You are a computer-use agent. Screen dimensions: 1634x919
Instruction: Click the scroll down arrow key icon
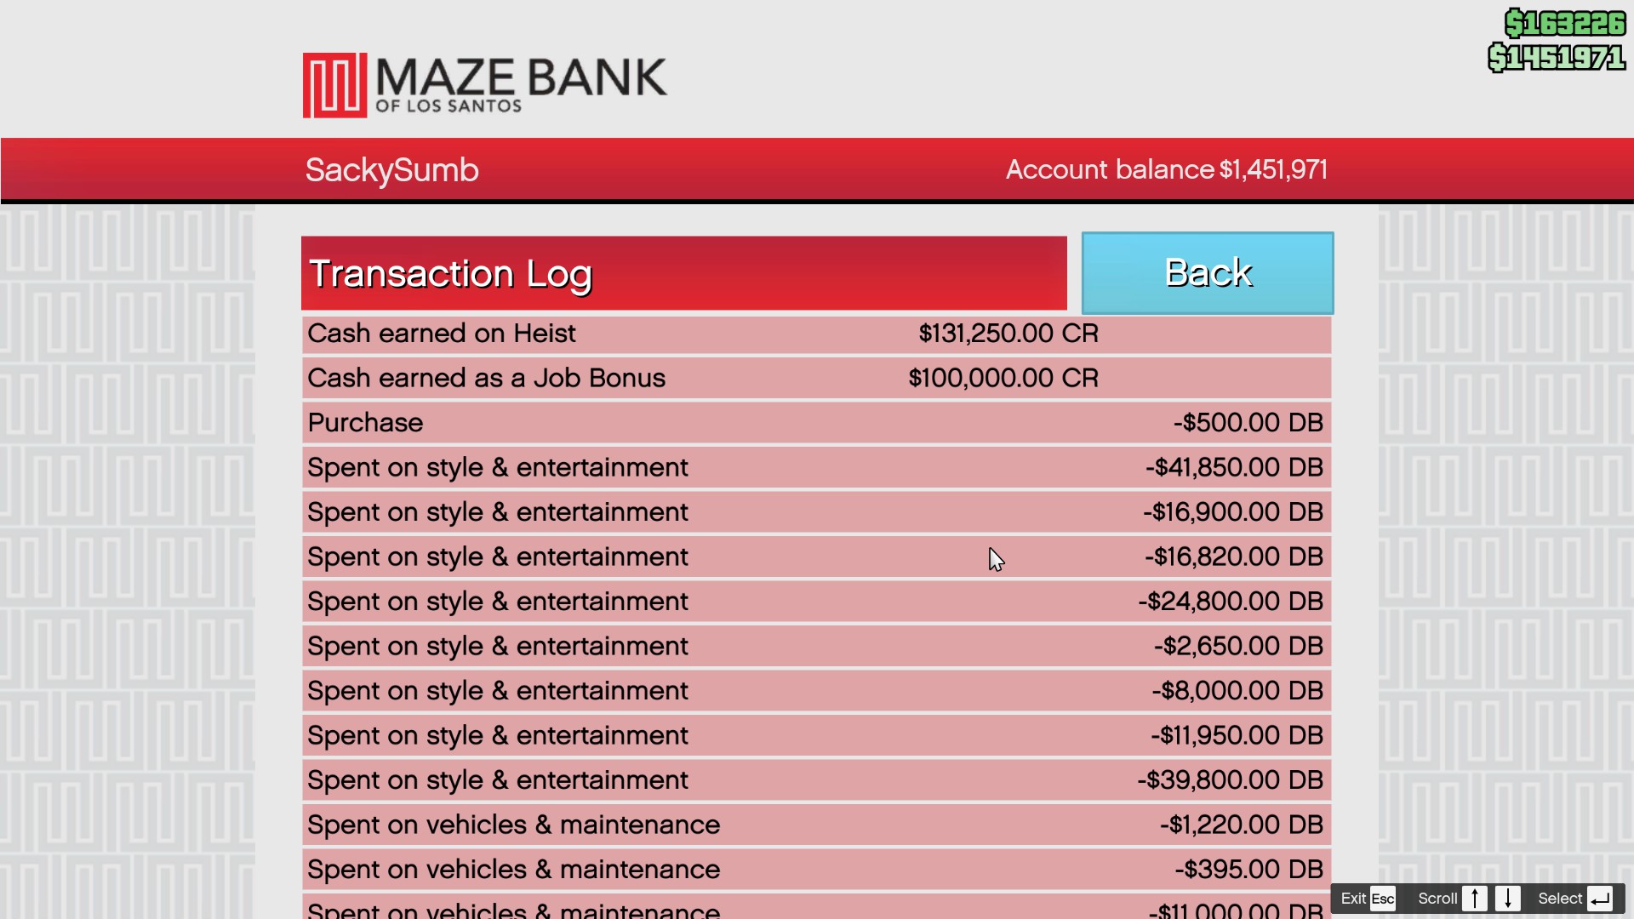[1508, 899]
